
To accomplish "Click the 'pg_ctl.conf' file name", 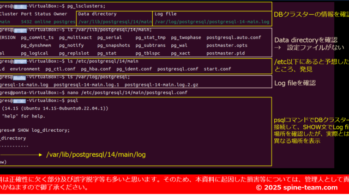I will [x=61, y=69].
